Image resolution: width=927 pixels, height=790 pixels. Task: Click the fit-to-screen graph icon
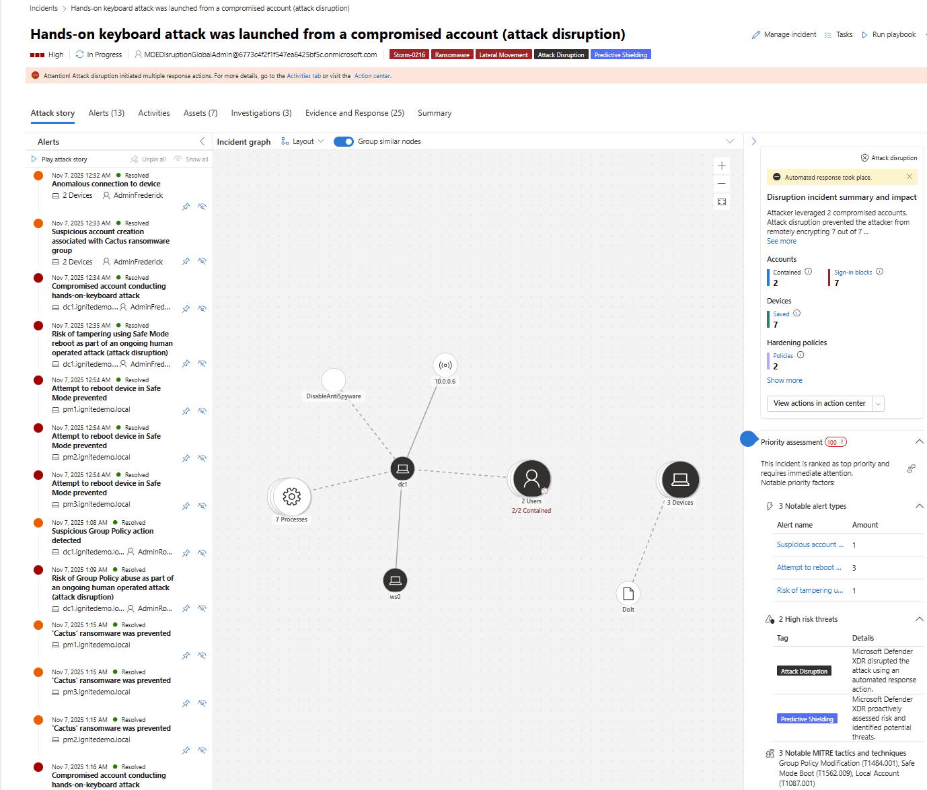pyautogui.click(x=722, y=202)
